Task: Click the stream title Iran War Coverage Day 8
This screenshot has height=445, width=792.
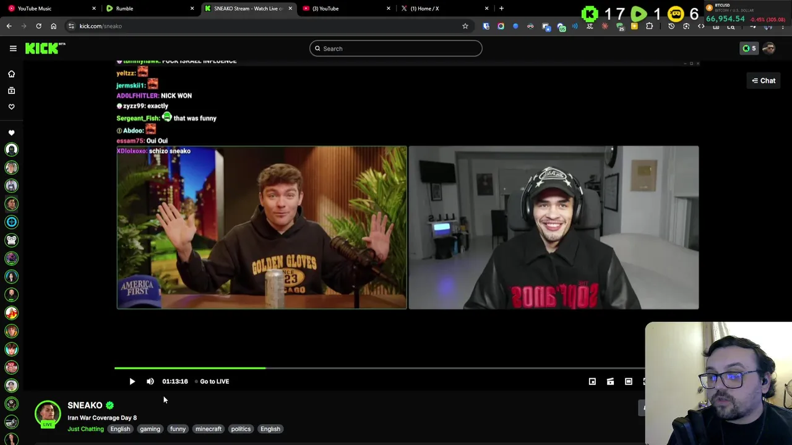Action: (102, 418)
